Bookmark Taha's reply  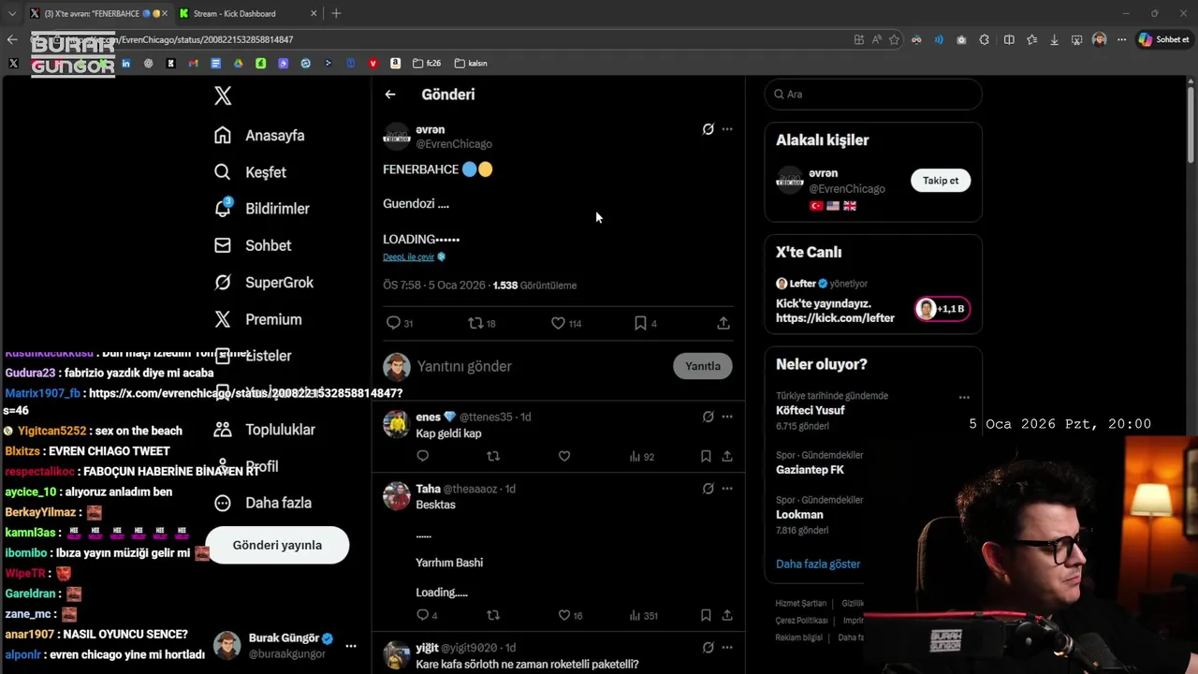706,616
